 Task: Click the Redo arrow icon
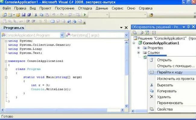click(62, 15)
